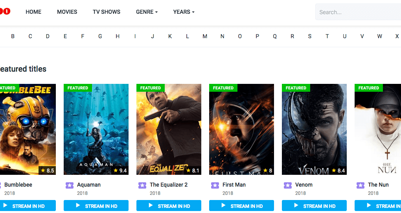Filter titles by letter P
The height and width of the screenshot is (213, 401).
click(x=257, y=36)
